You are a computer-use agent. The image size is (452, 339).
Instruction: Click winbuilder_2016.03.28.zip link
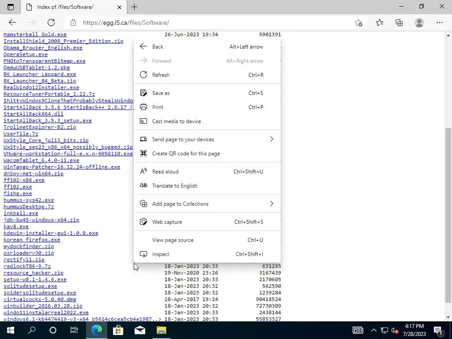click(x=43, y=306)
